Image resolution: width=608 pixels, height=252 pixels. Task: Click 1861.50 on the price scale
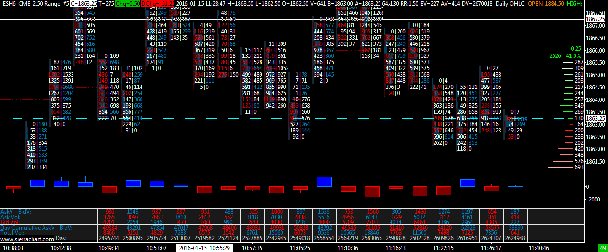(596, 162)
